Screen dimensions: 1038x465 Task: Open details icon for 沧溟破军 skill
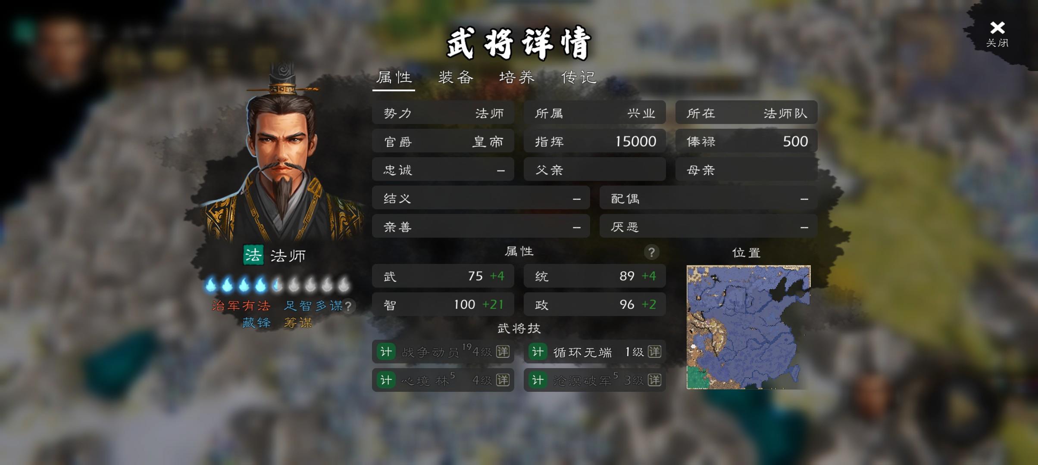[654, 380]
